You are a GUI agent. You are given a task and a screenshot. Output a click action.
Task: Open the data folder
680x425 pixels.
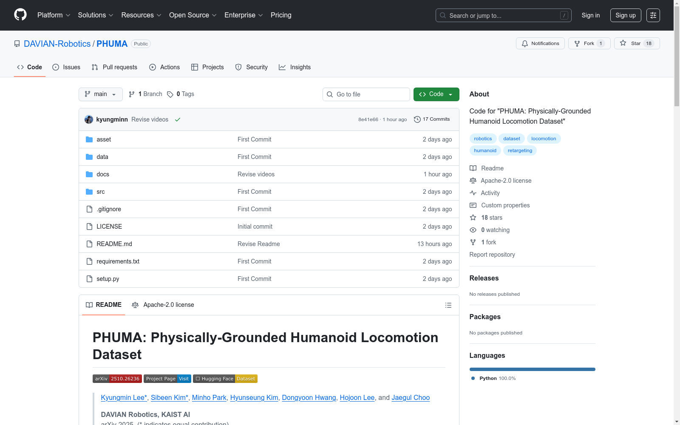click(102, 157)
